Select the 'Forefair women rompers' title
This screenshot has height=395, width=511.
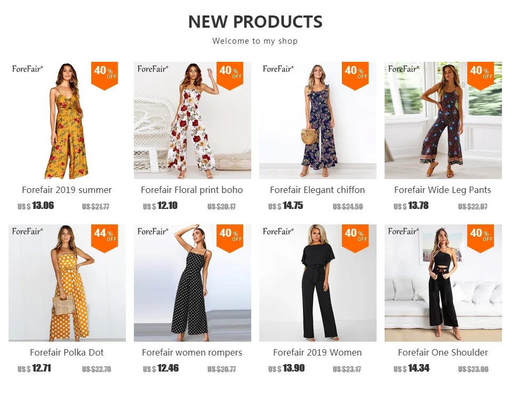[192, 352]
